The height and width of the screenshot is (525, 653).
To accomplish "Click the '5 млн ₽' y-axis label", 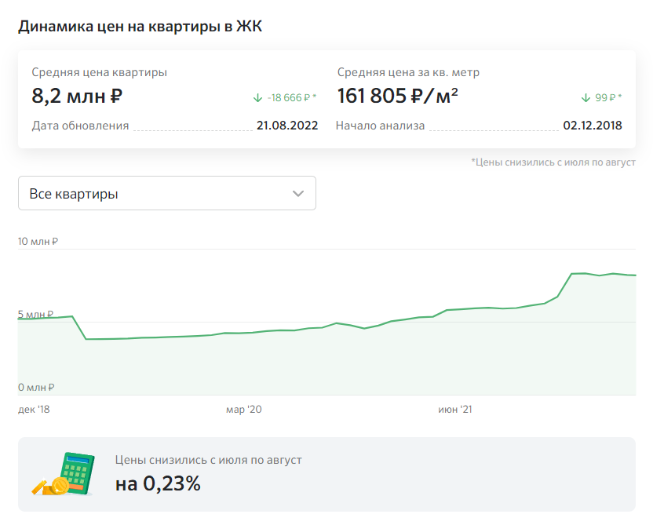I will coord(36,315).
